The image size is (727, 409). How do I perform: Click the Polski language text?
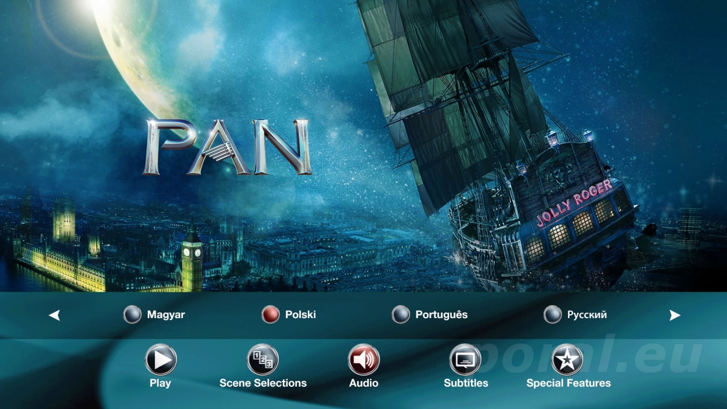point(301,315)
